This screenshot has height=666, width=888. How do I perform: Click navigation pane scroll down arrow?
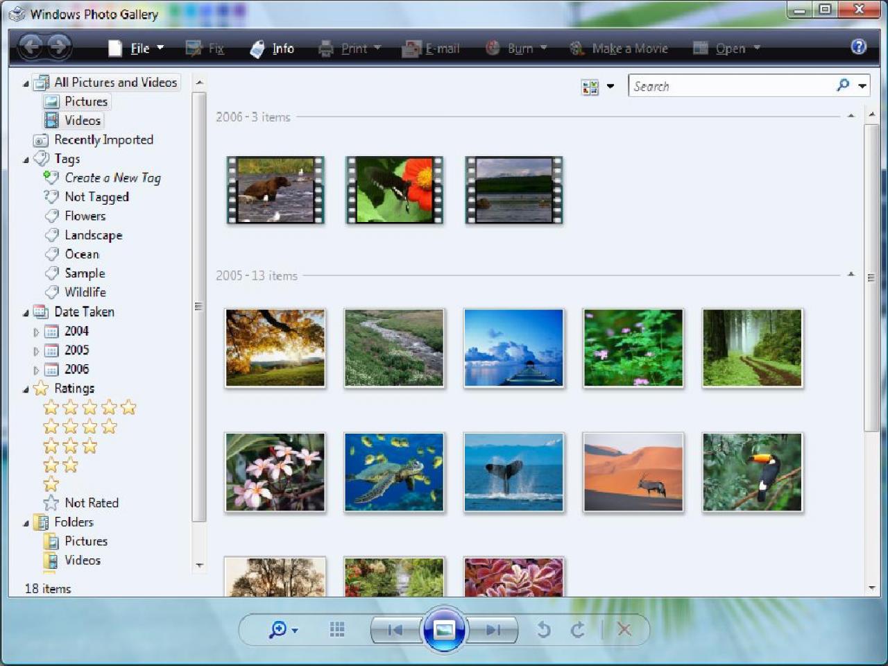pyautogui.click(x=200, y=565)
